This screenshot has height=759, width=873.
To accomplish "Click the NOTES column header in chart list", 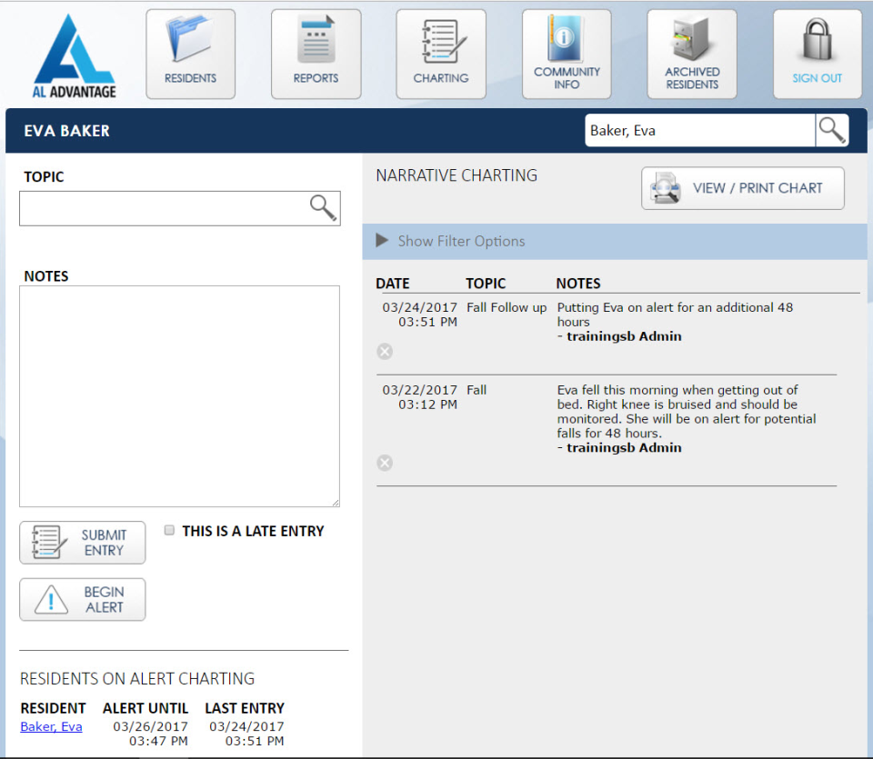I will tap(578, 284).
